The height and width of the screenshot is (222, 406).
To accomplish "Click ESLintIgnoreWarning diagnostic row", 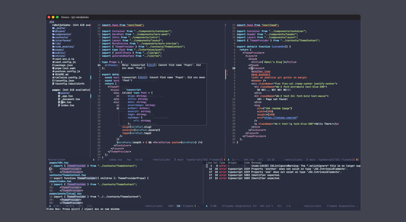I will pos(283,166).
